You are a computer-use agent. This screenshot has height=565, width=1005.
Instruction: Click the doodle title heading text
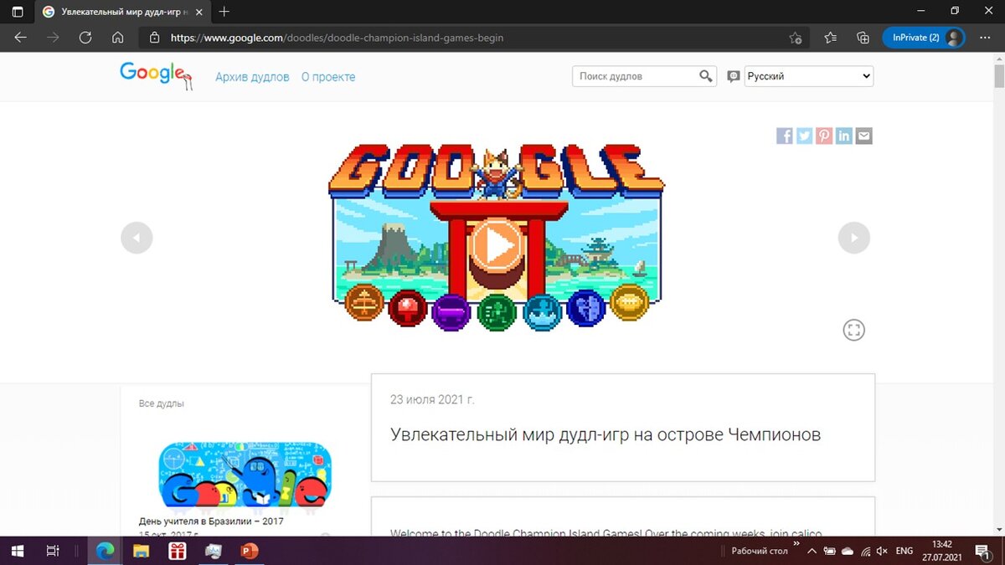[x=606, y=434]
